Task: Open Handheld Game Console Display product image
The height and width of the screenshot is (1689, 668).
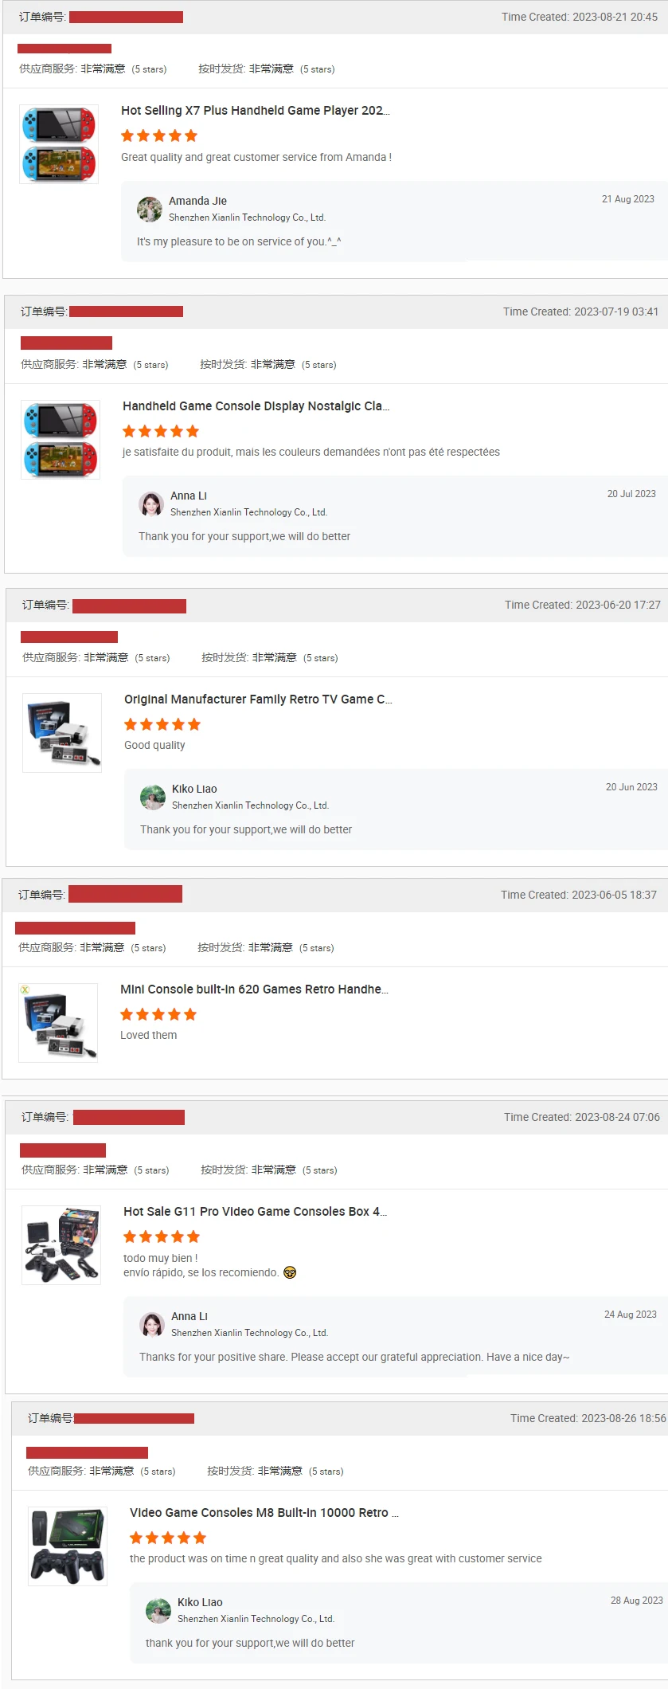Action: (x=61, y=440)
